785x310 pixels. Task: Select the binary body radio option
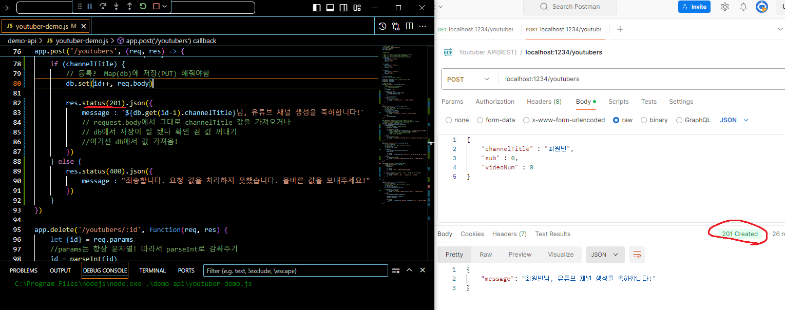coord(644,120)
